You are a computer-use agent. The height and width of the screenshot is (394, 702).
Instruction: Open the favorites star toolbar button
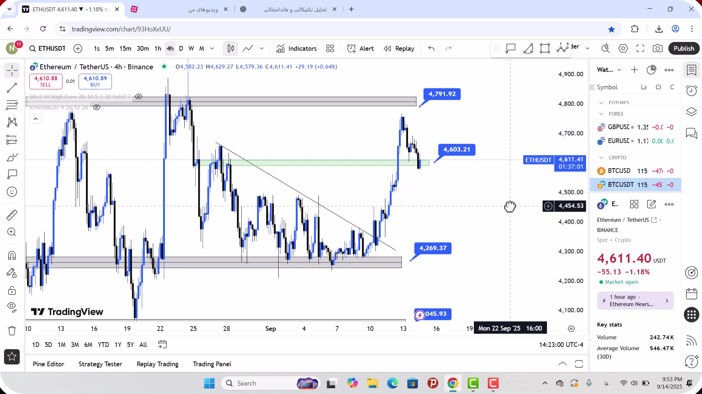point(12,357)
